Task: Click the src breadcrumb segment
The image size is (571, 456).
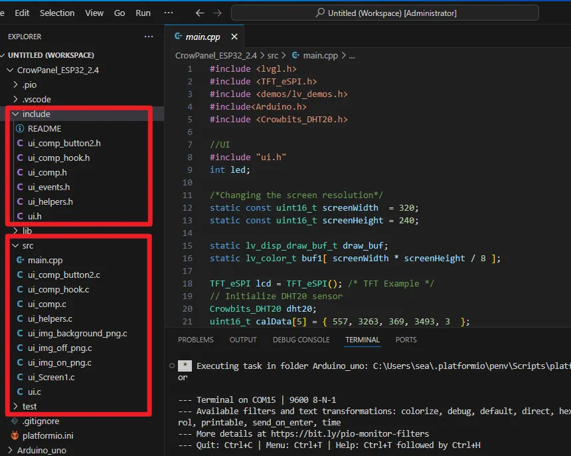Action: [273, 56]
